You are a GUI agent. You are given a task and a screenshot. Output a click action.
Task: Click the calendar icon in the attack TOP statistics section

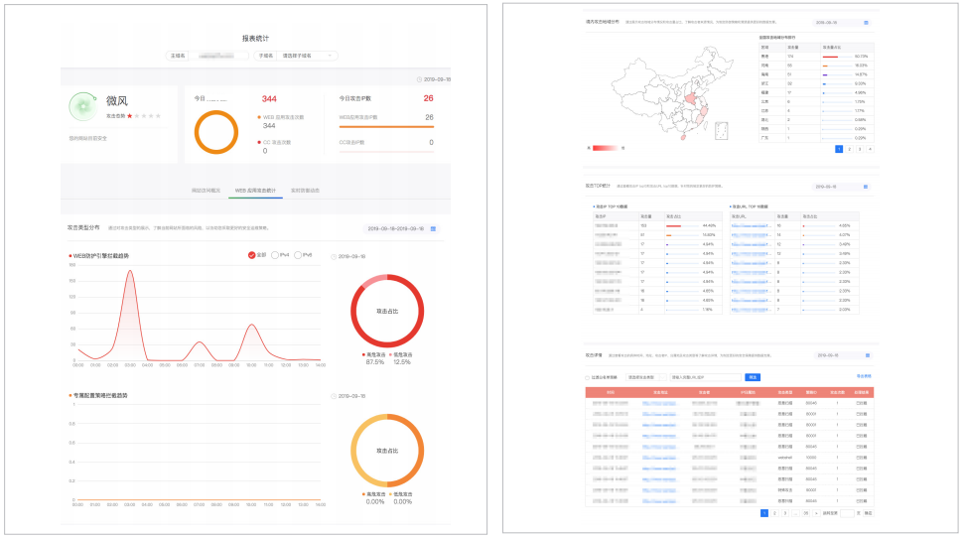(866, 187)
